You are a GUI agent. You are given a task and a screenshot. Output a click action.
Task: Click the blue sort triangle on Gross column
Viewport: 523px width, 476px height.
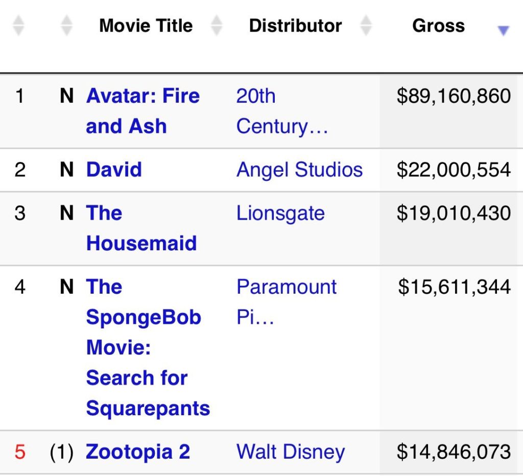tap(504, 31)
